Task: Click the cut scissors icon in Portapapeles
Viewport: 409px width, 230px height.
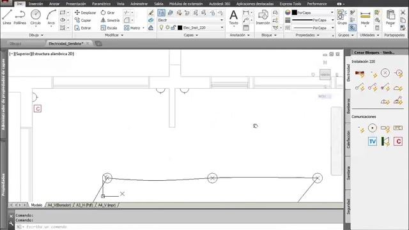Action: tap(403, 12)
